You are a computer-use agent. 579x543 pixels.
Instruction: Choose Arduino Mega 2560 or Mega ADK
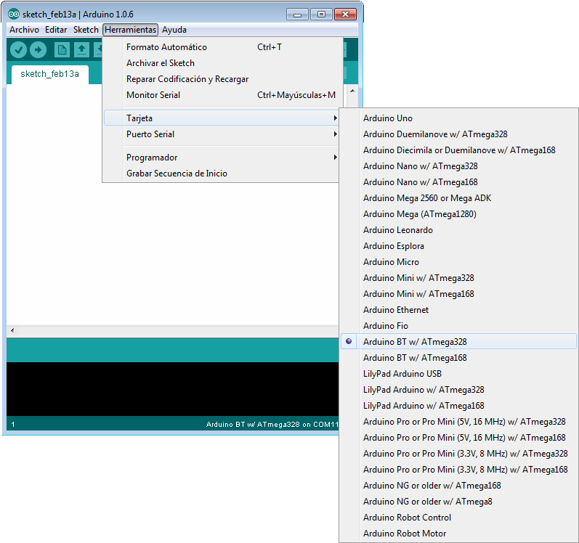tap(427, 198)
